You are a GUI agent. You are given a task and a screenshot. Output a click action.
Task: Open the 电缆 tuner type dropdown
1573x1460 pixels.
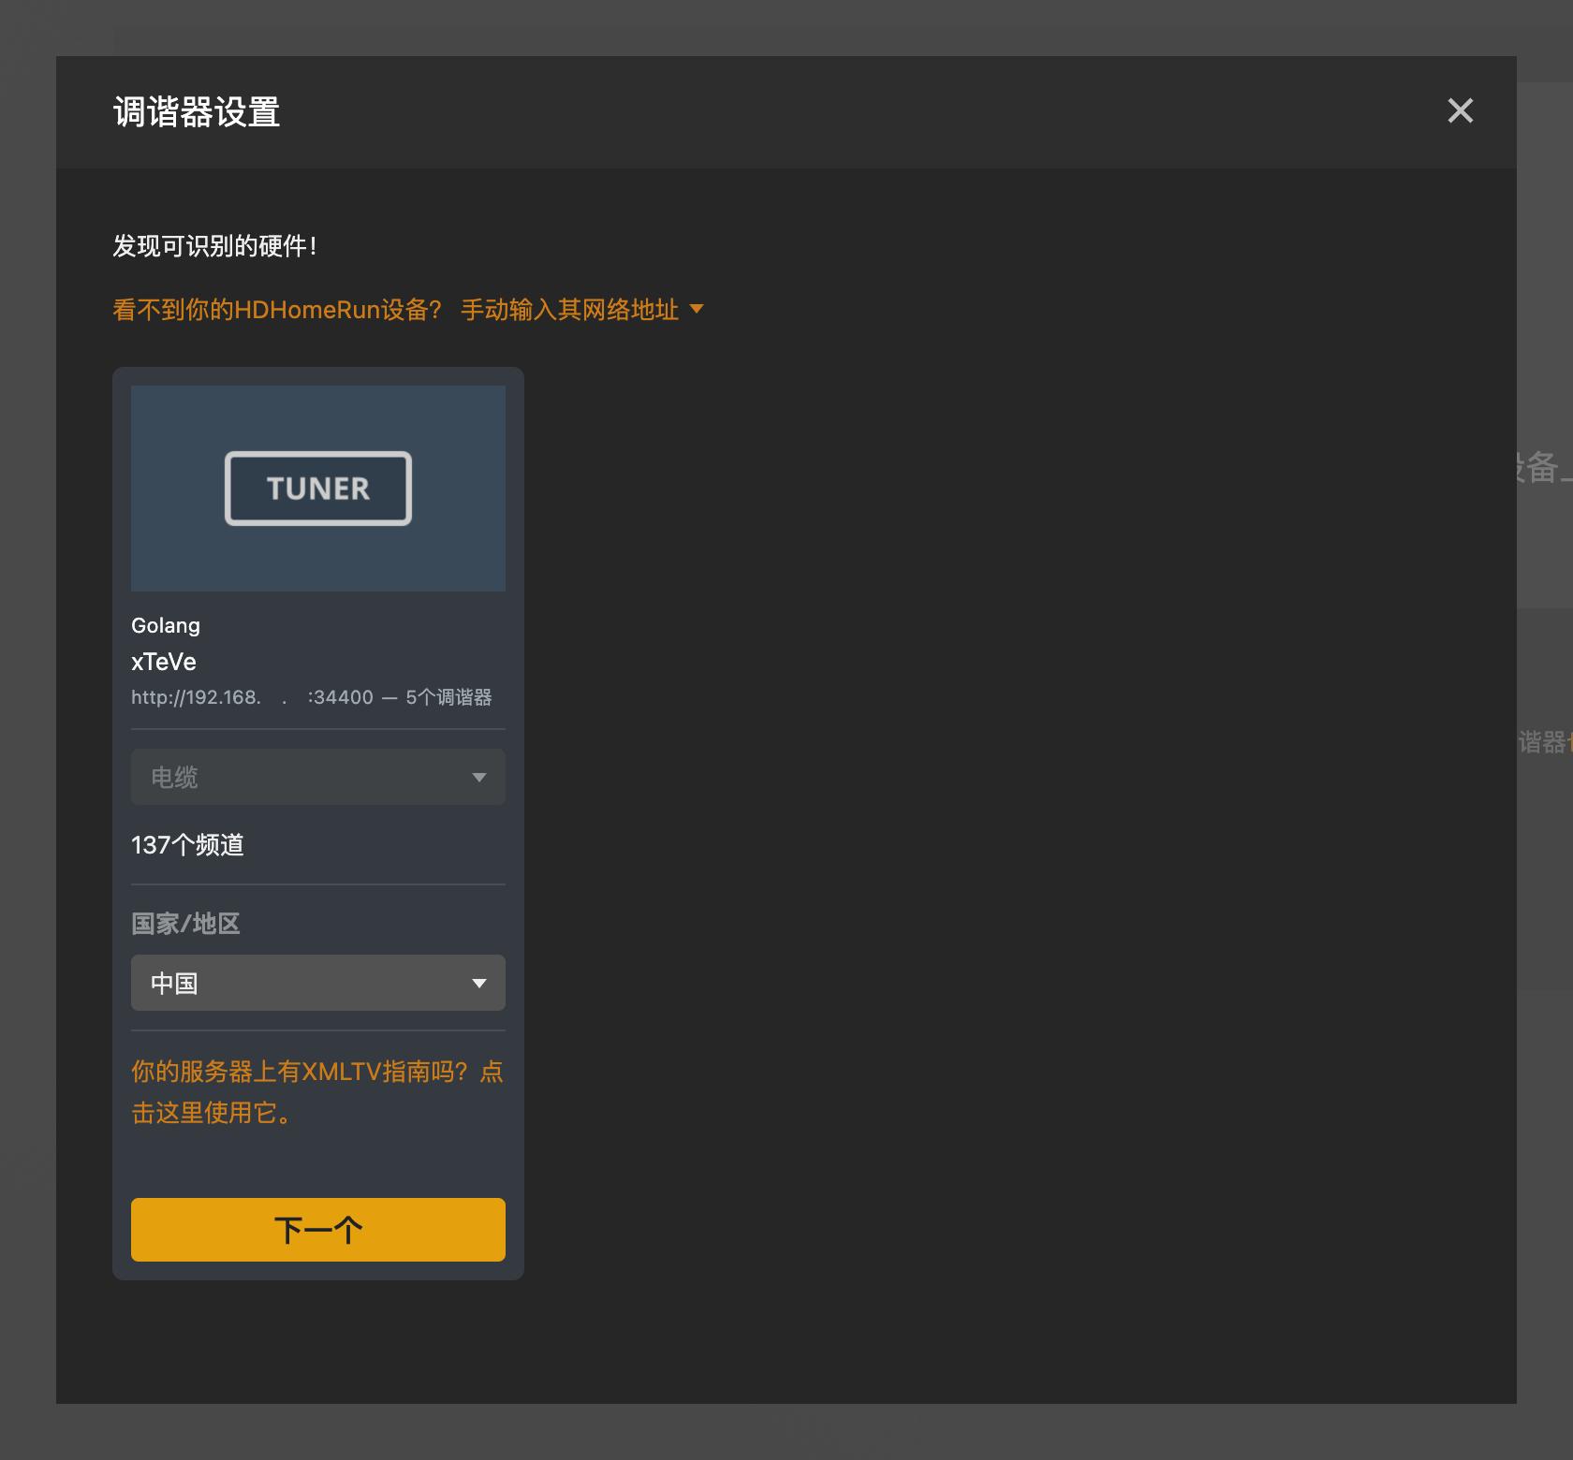pos(317,777)
